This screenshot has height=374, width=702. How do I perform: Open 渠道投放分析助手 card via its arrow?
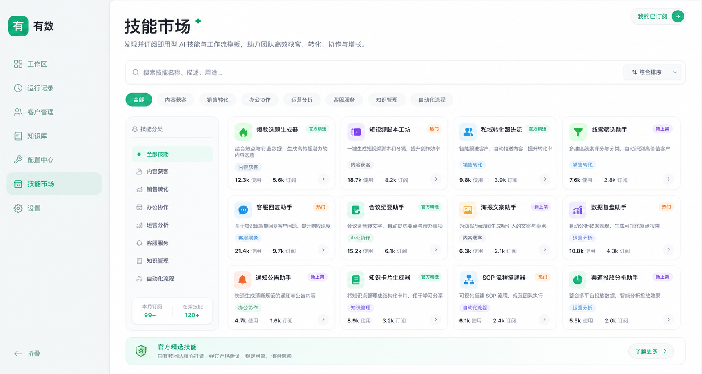(x=669, y=320)
